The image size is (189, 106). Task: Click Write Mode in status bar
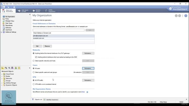(163, 102)
